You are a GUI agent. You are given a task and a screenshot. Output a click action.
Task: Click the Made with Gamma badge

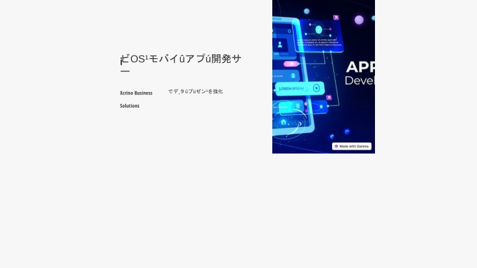pos(352,146)
